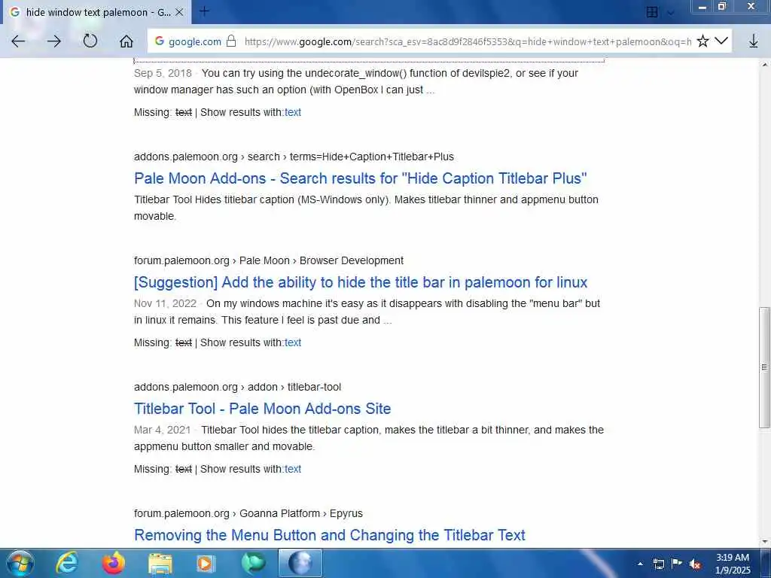The width and height of the screenshot is (771, 578).
Task: Click 'text' link under the devilspie2 result
Action: (x=293, y=113)
